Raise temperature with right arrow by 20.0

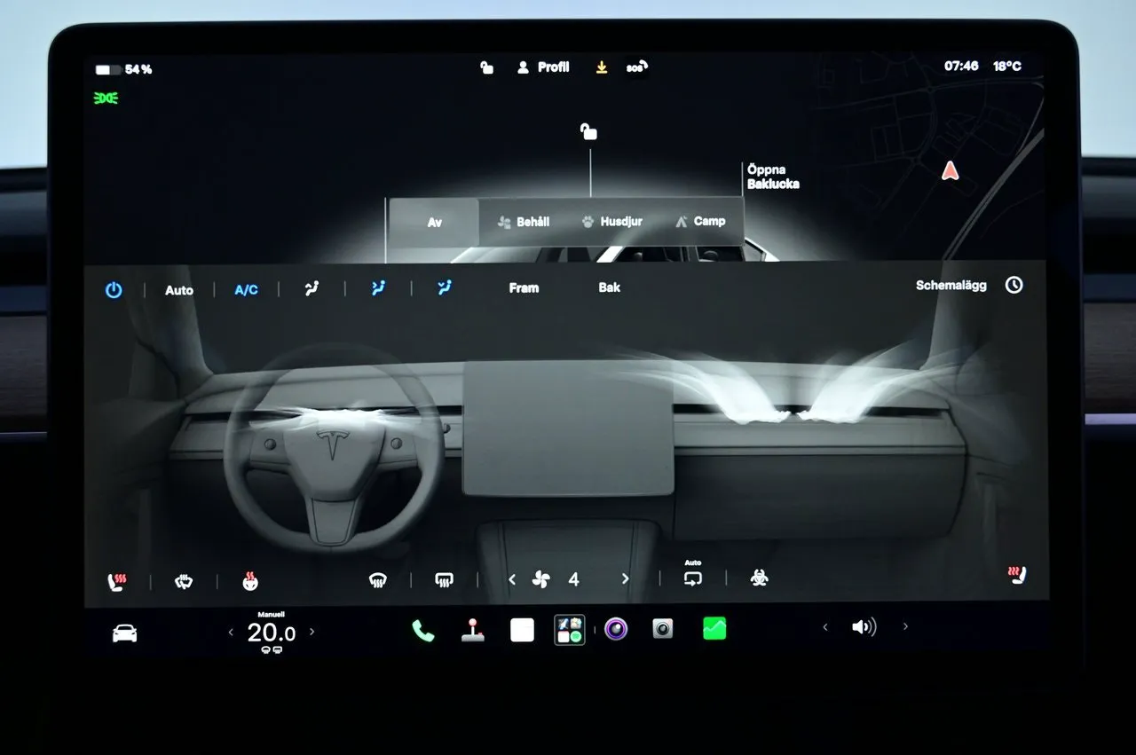point(312,633)
